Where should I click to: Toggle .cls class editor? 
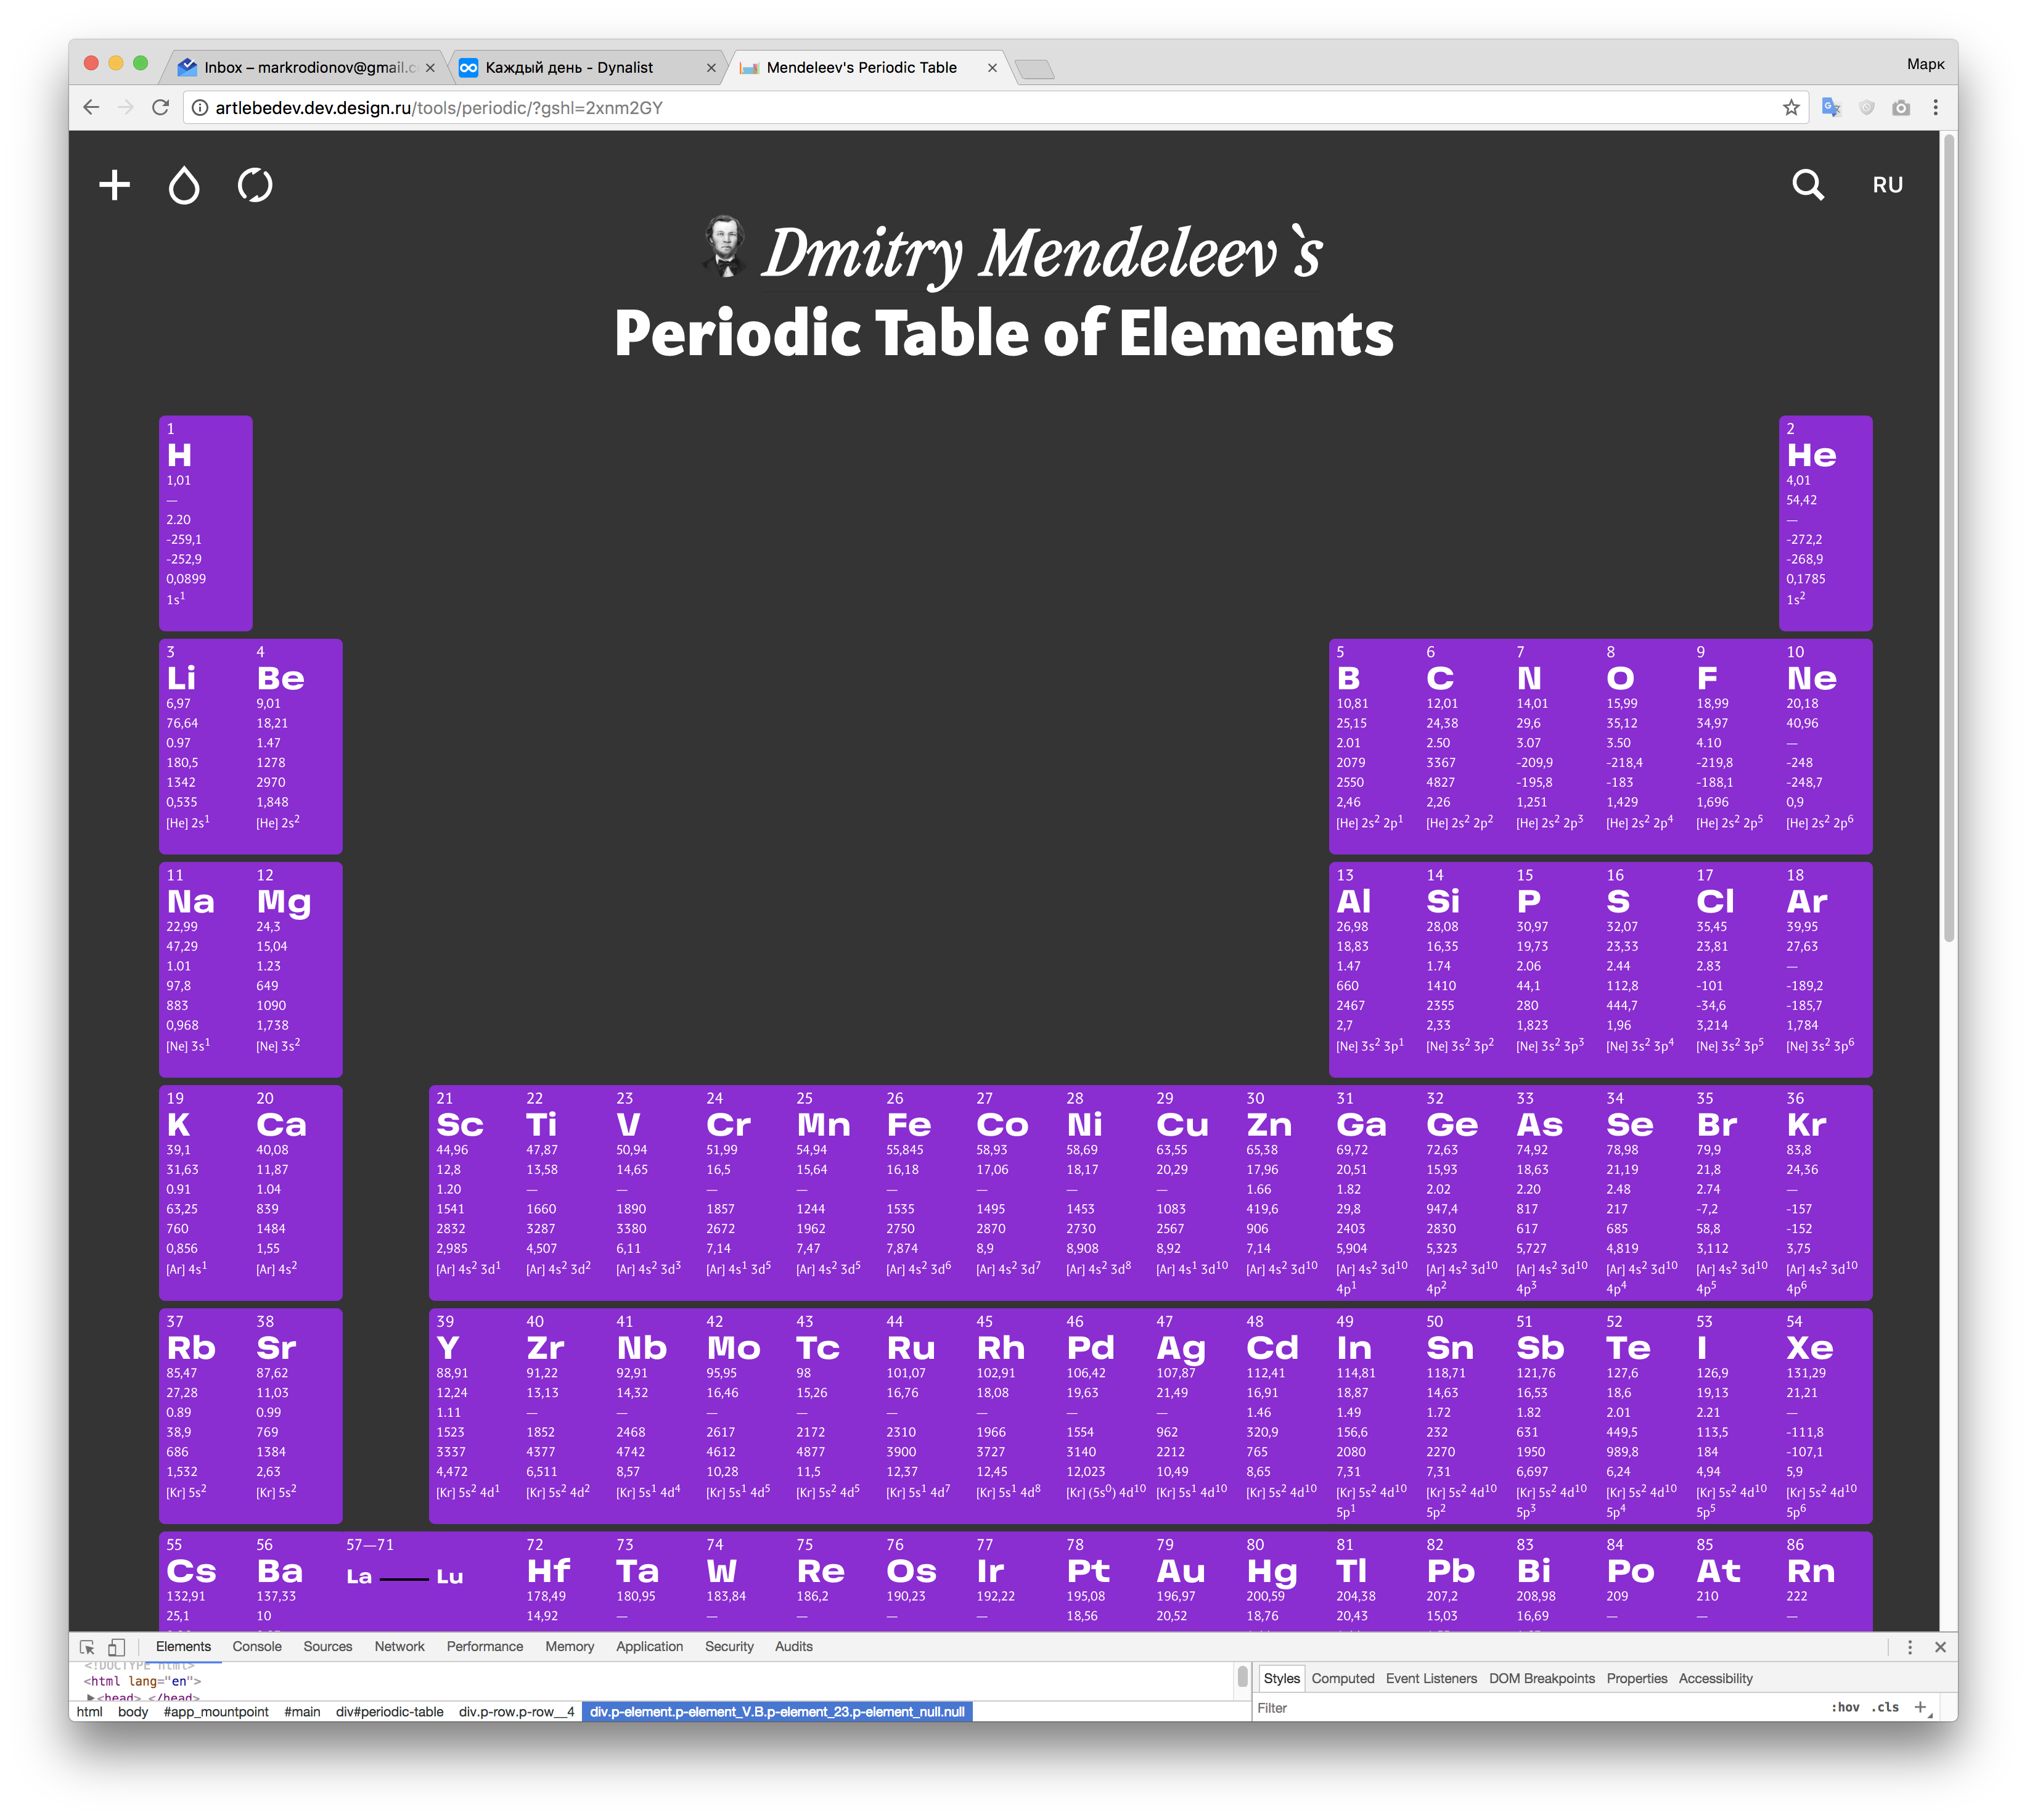coord(1886,1707)
